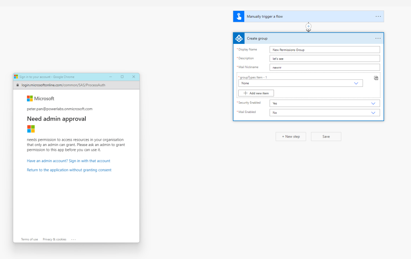Click the lock icon in address bar
The height and width of the screenshot is (259, 411).
click(x=18, y=85)
